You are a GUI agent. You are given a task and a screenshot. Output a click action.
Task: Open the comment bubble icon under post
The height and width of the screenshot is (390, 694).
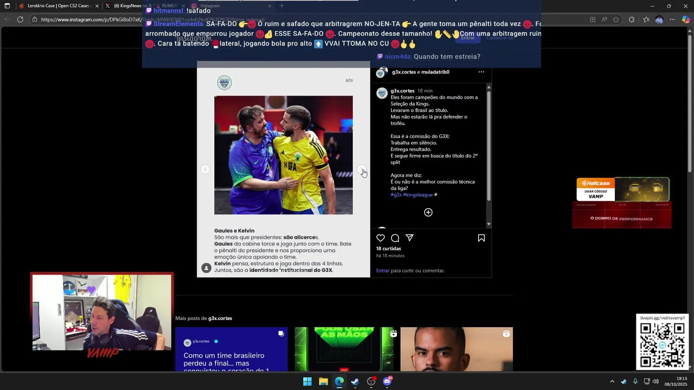point(395,238)
